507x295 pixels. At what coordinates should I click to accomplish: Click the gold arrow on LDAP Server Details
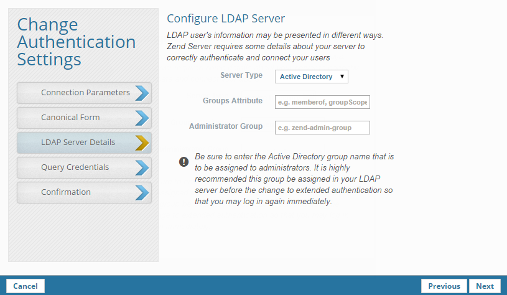pyautogui.click(x=142, y=143)
